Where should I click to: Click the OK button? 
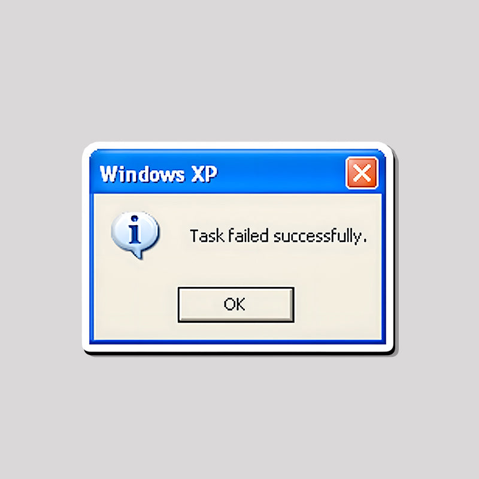click(x=236, y=305)
